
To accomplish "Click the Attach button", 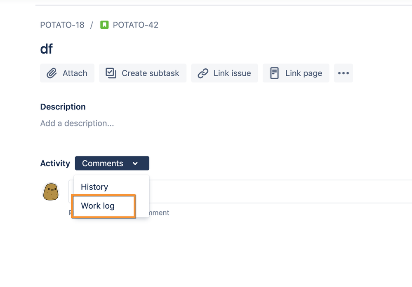I will coord(67,73).
